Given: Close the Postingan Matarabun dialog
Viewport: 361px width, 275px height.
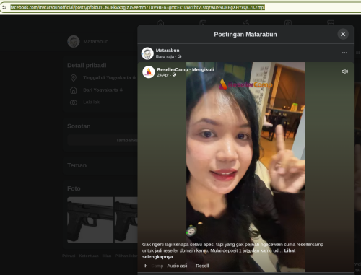Looking at the screenshot, I should [343, 34].
